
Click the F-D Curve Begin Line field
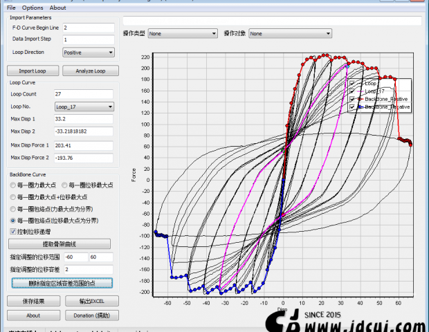87,28
